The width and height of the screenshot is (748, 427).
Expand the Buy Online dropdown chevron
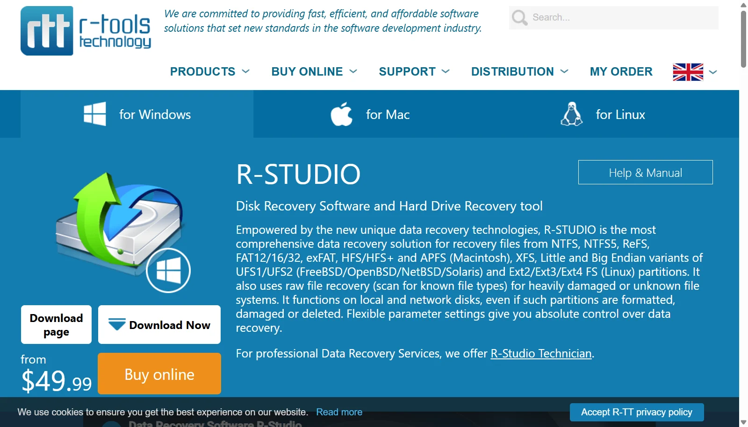pos(353,71)
